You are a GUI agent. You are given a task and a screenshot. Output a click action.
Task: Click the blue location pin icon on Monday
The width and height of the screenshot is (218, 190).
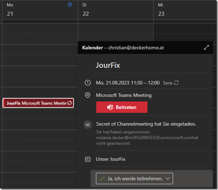[70, 5]
